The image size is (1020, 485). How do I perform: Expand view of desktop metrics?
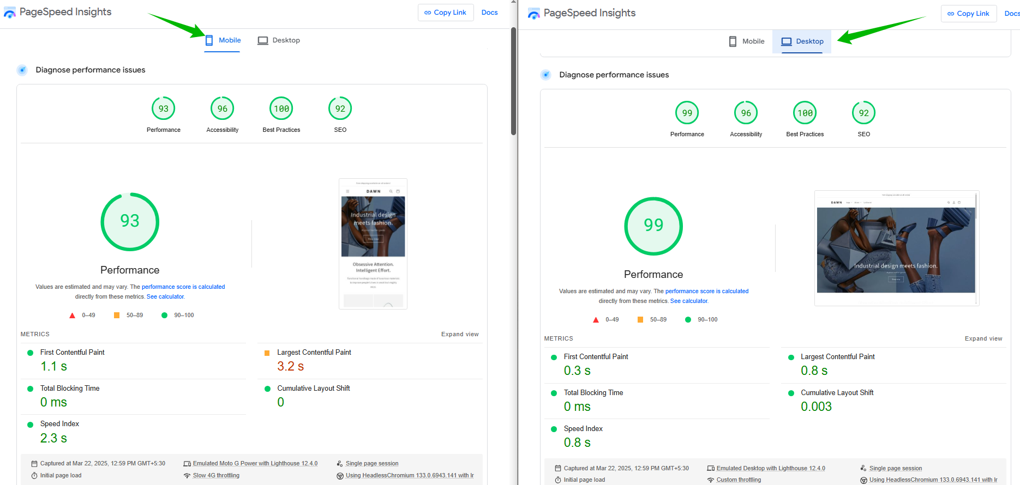click(x=983, y=339)
